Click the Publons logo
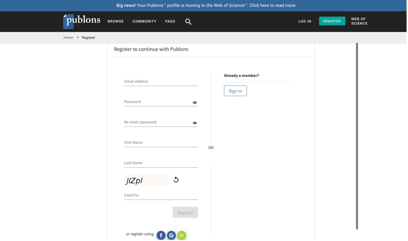Viewport: 408px width, 241px height. coord(82,22)
